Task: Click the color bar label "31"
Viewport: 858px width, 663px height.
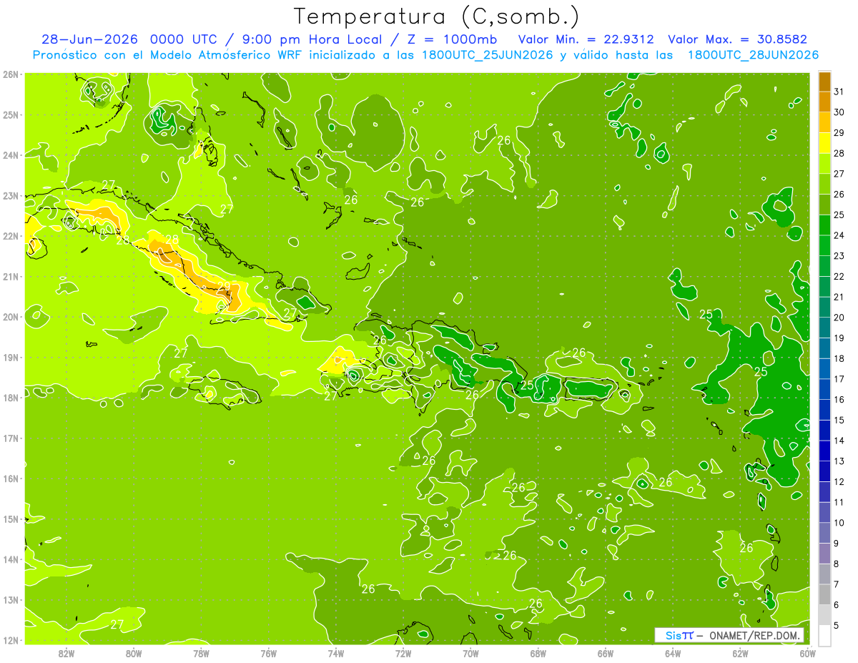Action: coord(839,92)
